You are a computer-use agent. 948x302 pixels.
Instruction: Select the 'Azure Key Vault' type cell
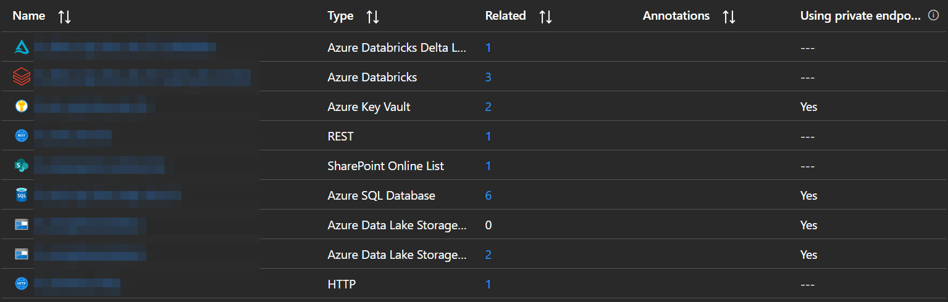coord(369,107)
